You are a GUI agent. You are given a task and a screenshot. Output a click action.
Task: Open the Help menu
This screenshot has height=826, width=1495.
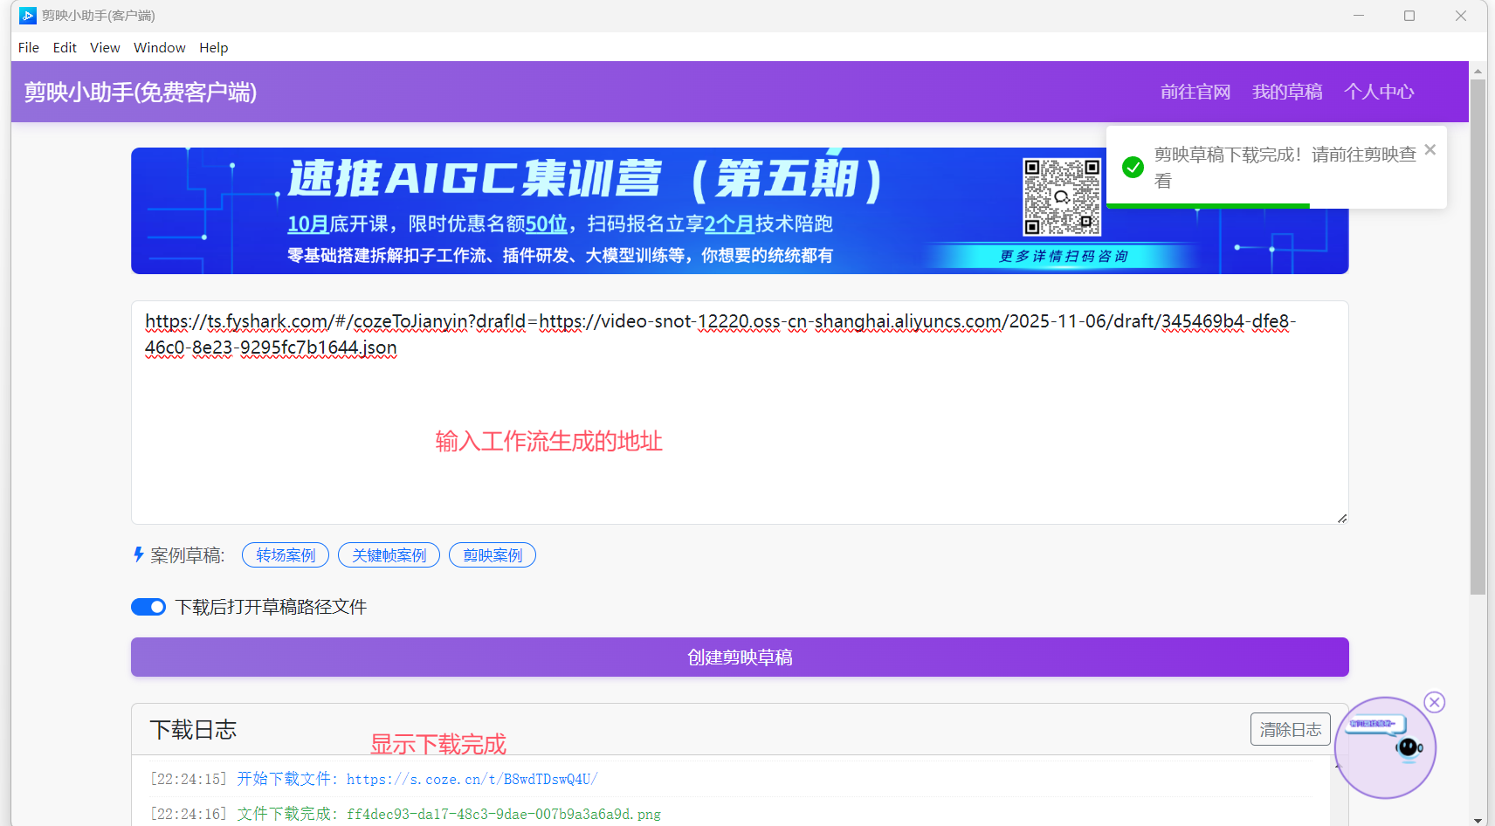coord(214,48)
